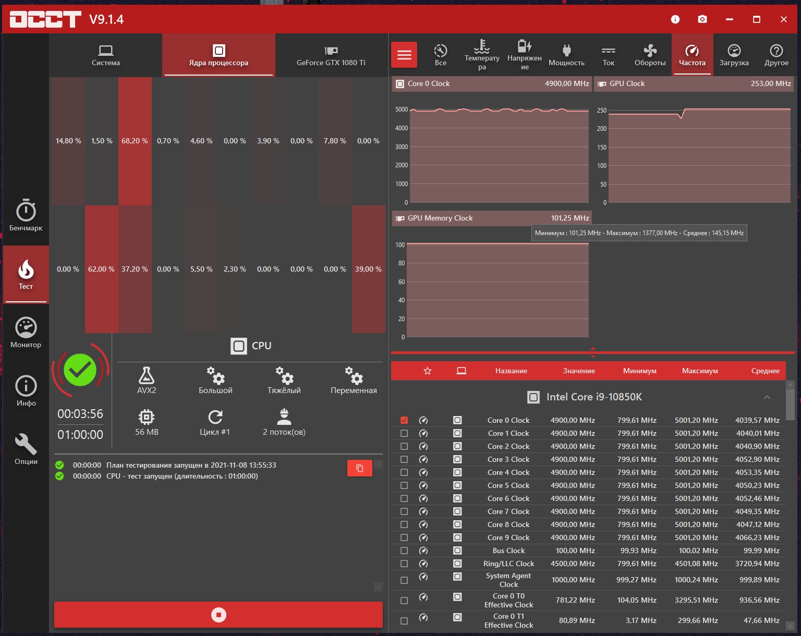Click the 62,00 % core load cell
Image resolution: width=801 pixels, height=636 pixels.
point(102,270)
